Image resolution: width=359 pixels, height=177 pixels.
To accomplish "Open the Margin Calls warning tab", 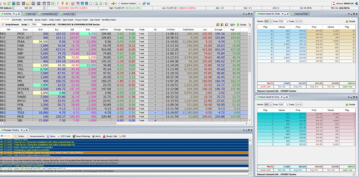I will [110, 136].
